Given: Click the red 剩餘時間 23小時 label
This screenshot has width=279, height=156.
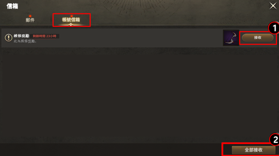Looking at the screenshot, I should [44, 36].
